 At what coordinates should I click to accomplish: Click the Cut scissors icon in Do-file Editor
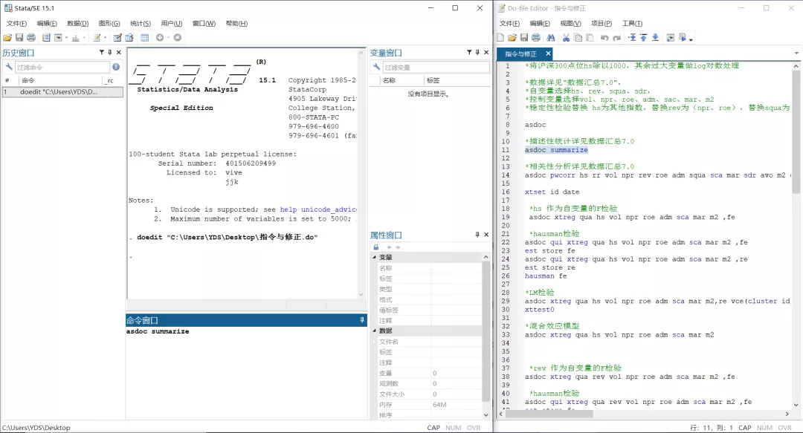point(566,37)
